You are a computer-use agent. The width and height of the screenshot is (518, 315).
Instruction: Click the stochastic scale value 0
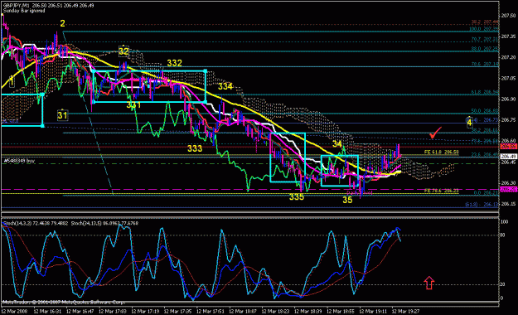click(502, 298)
